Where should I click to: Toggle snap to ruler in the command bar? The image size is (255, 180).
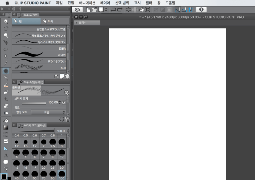pyautogui.click(x=177, y=10)
